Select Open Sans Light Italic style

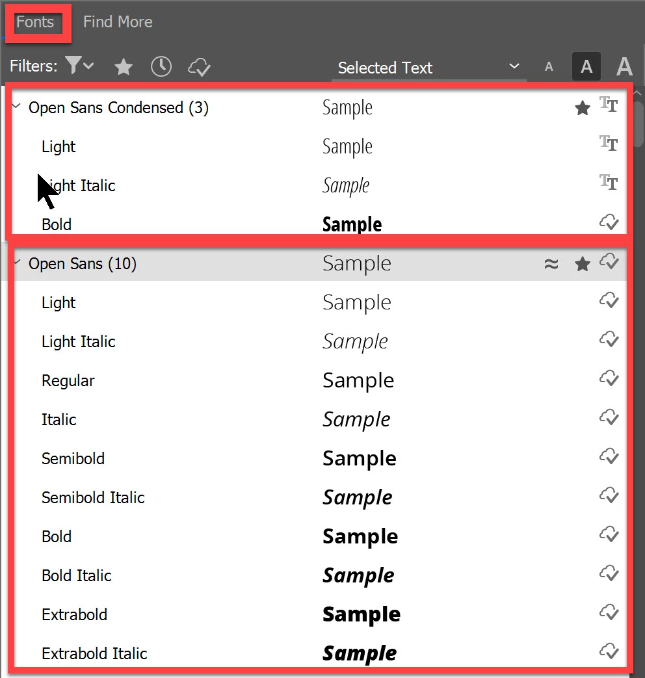[78, 341]
